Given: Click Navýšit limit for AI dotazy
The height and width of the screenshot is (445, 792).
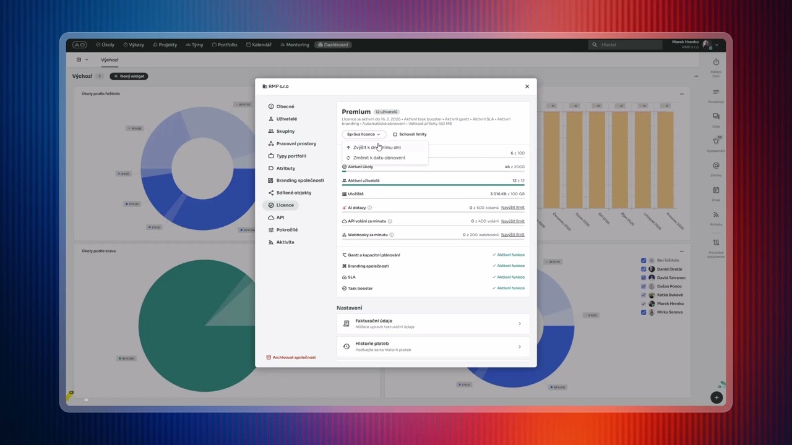Looking at the screenshot, I should click(513, 208).
